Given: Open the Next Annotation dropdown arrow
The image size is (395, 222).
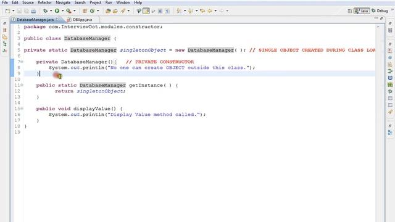Looking at the screenshot, I should coord(185,11).
